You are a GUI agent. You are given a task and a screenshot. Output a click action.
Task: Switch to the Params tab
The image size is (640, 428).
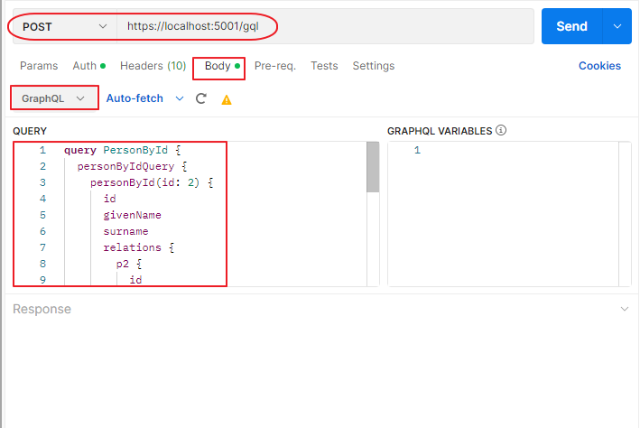(39, 66)
